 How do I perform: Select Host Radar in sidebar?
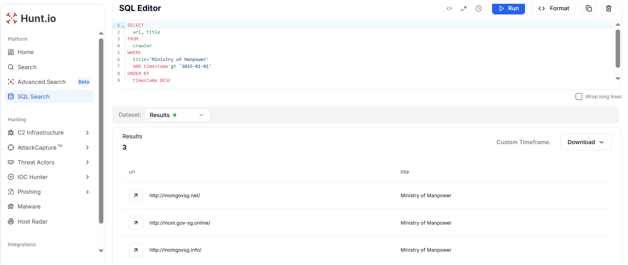point(33,222)
